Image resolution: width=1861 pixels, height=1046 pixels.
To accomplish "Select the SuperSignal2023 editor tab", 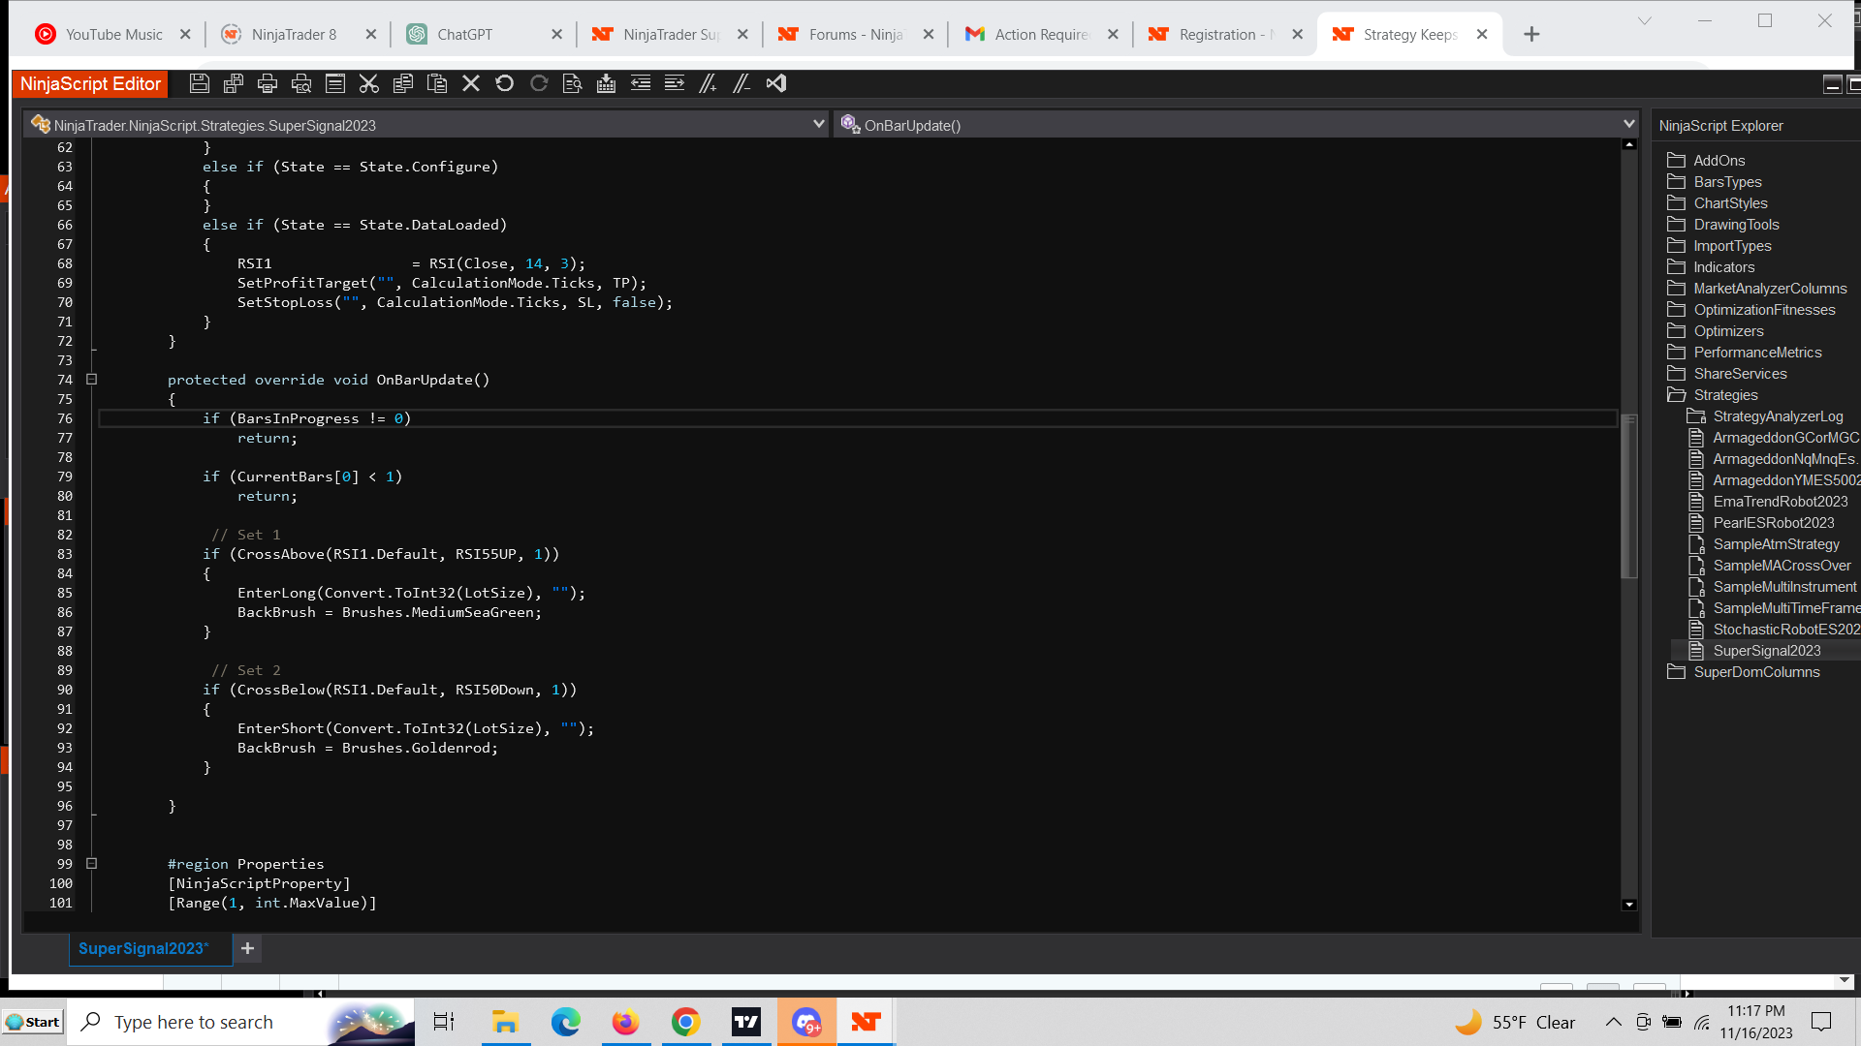I will [143, 948].
